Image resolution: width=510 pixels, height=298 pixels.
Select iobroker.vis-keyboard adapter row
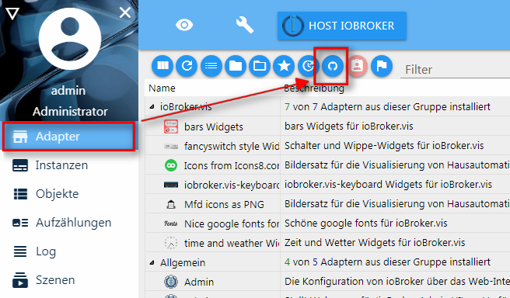[x=327, y=185]
